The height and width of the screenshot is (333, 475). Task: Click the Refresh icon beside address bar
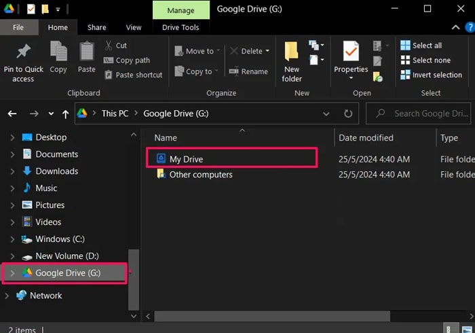tap(348, 113)
